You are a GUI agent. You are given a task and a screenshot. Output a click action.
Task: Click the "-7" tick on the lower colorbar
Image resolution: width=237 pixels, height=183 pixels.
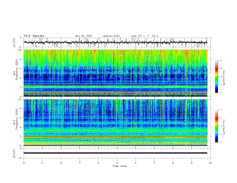pos(221,142)
